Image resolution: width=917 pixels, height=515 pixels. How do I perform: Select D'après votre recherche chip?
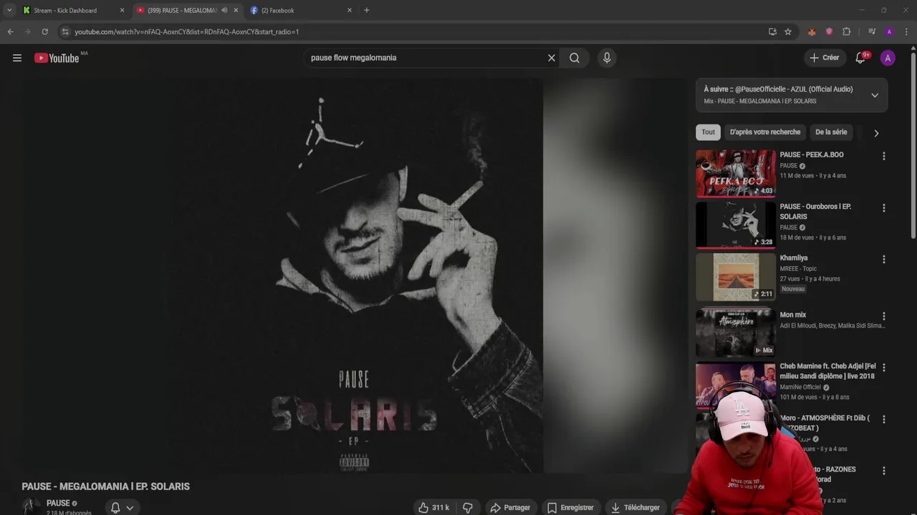pos(765,132)
